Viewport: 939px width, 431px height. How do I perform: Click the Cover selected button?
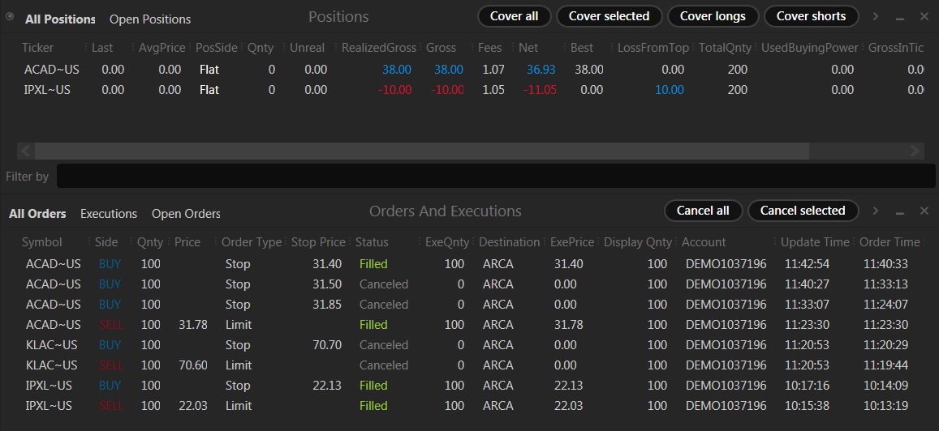(x=609, y=16)
